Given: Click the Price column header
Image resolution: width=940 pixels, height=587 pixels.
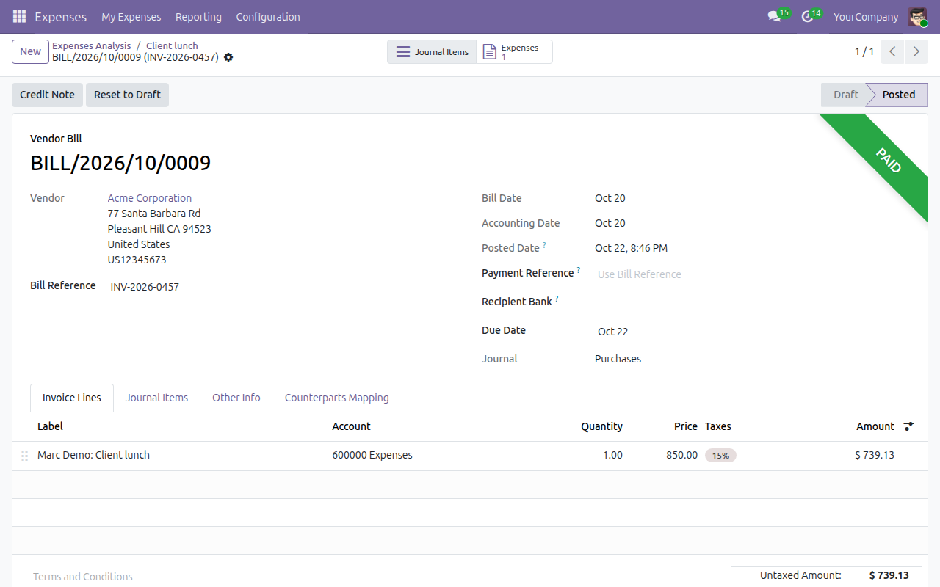Looking at the screenshot, I should tap(686, 426).
